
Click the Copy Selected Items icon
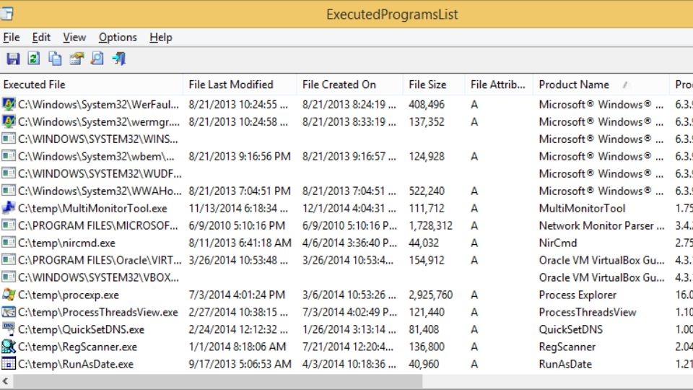click(x=55, y=58)
